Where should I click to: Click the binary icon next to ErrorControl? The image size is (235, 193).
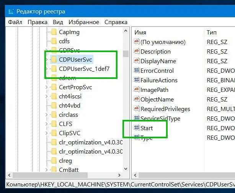click(137, 70)
